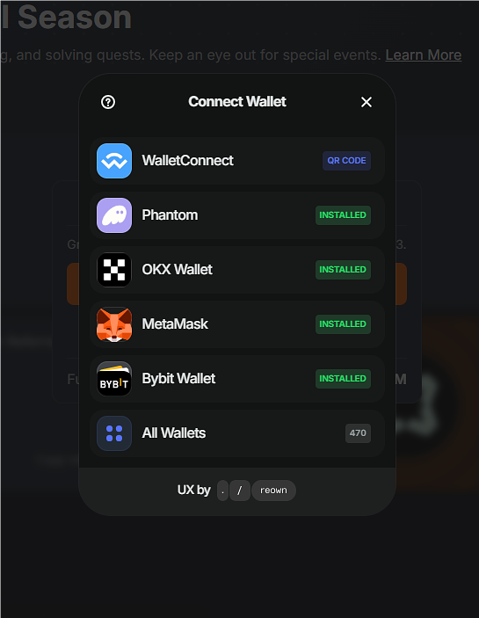Close the Connect Wallet dialog

[x=367, y=102]
